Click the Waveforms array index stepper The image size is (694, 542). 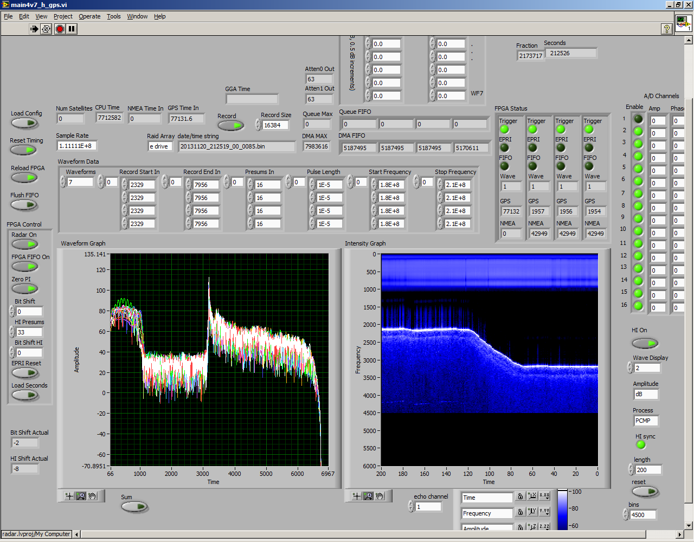coord(63,183)
